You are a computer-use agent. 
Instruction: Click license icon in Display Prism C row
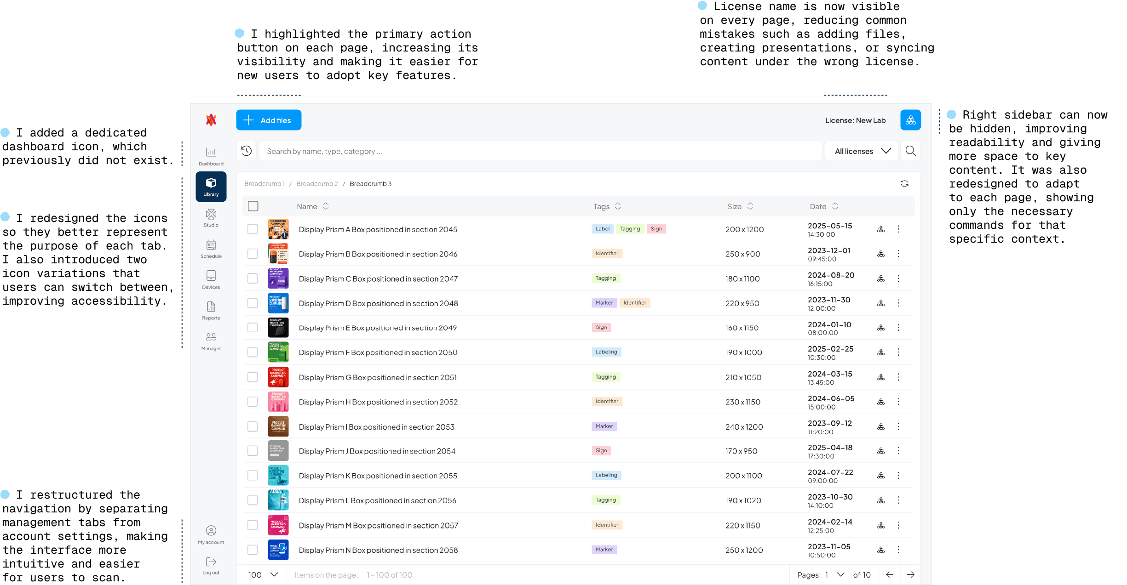(880, 278)
